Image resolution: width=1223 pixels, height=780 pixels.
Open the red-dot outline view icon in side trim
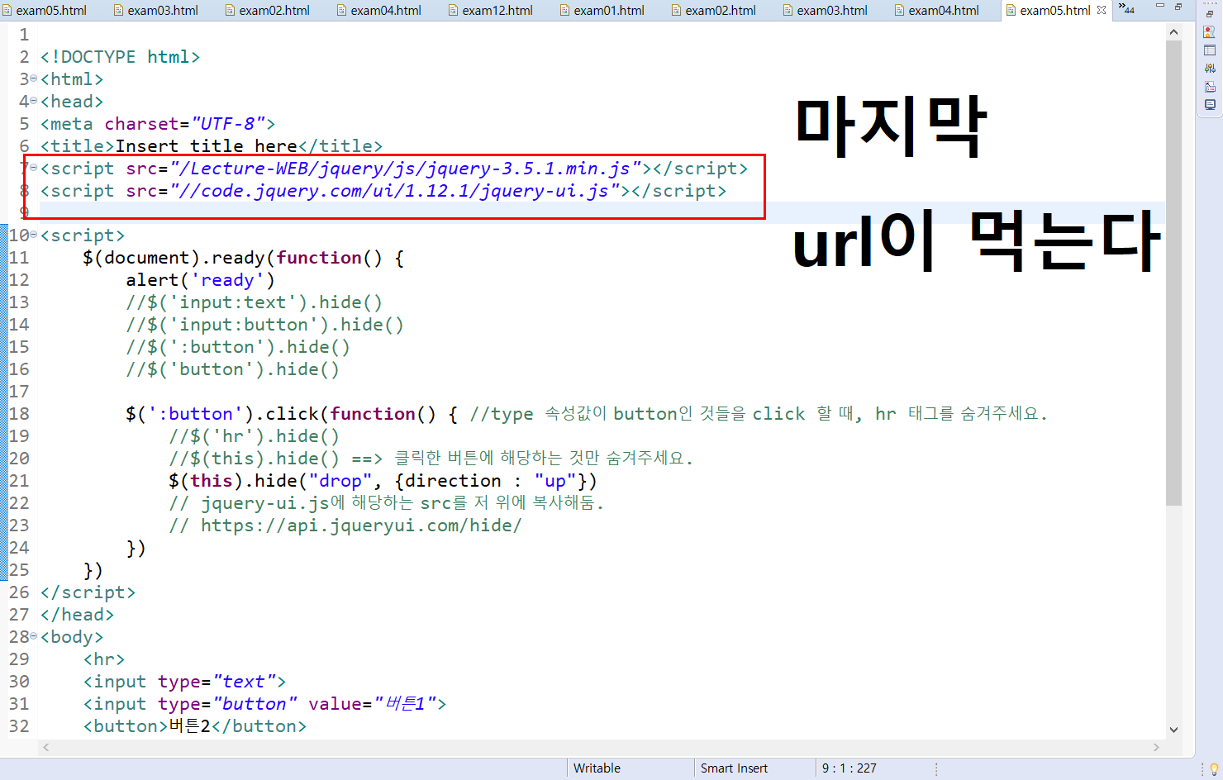pyautogui.click(x=1210, y=32)
